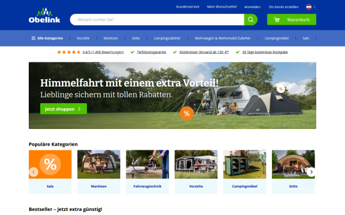Click the Sale category label
This screenshot has width=345, height=215.
50,186
